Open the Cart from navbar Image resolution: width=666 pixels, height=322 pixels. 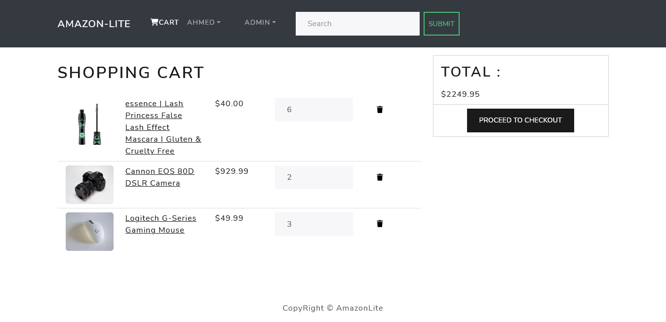pos(164,22)
